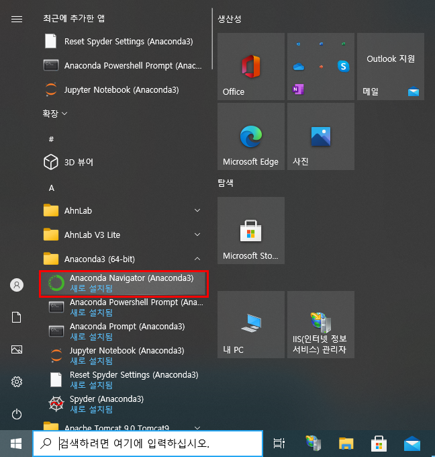Viewport: 435px width, 457px height.
Task: Open the 내 PC tile
Action: pyautogui.click(x=251, y=325)
